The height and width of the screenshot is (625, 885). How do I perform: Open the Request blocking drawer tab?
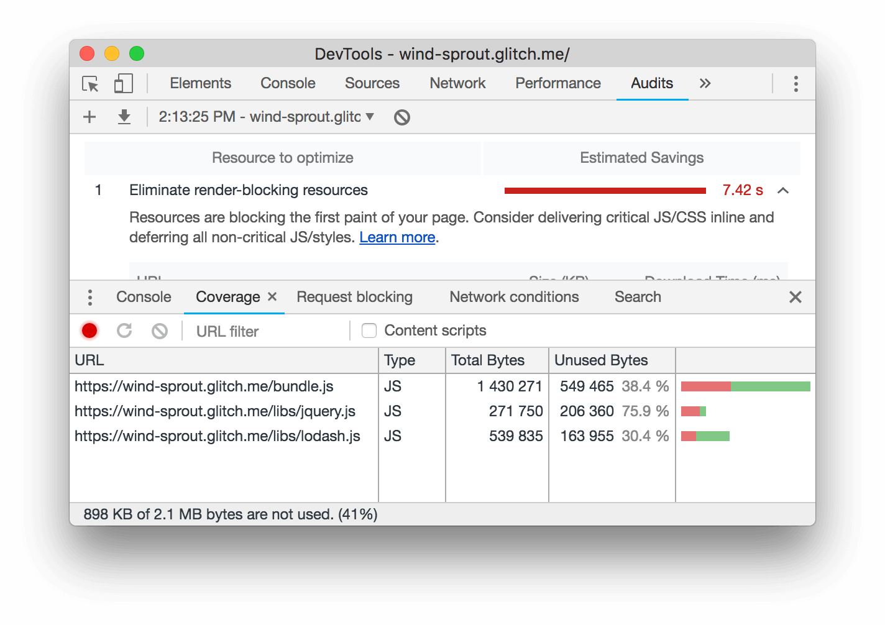point(354,297)
